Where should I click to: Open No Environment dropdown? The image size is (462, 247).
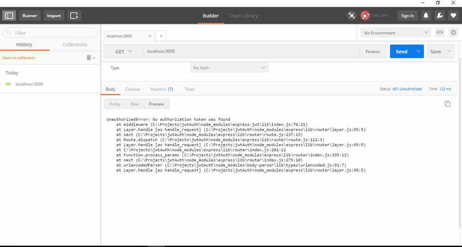pos(395,33)
